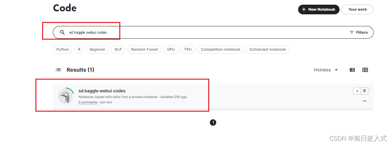Click the sun-env author name
This screenshot has width=392, height=145.
106,102
